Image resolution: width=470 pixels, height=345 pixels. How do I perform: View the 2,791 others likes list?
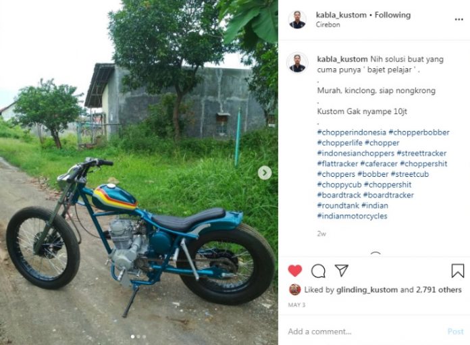click(439, 290)
